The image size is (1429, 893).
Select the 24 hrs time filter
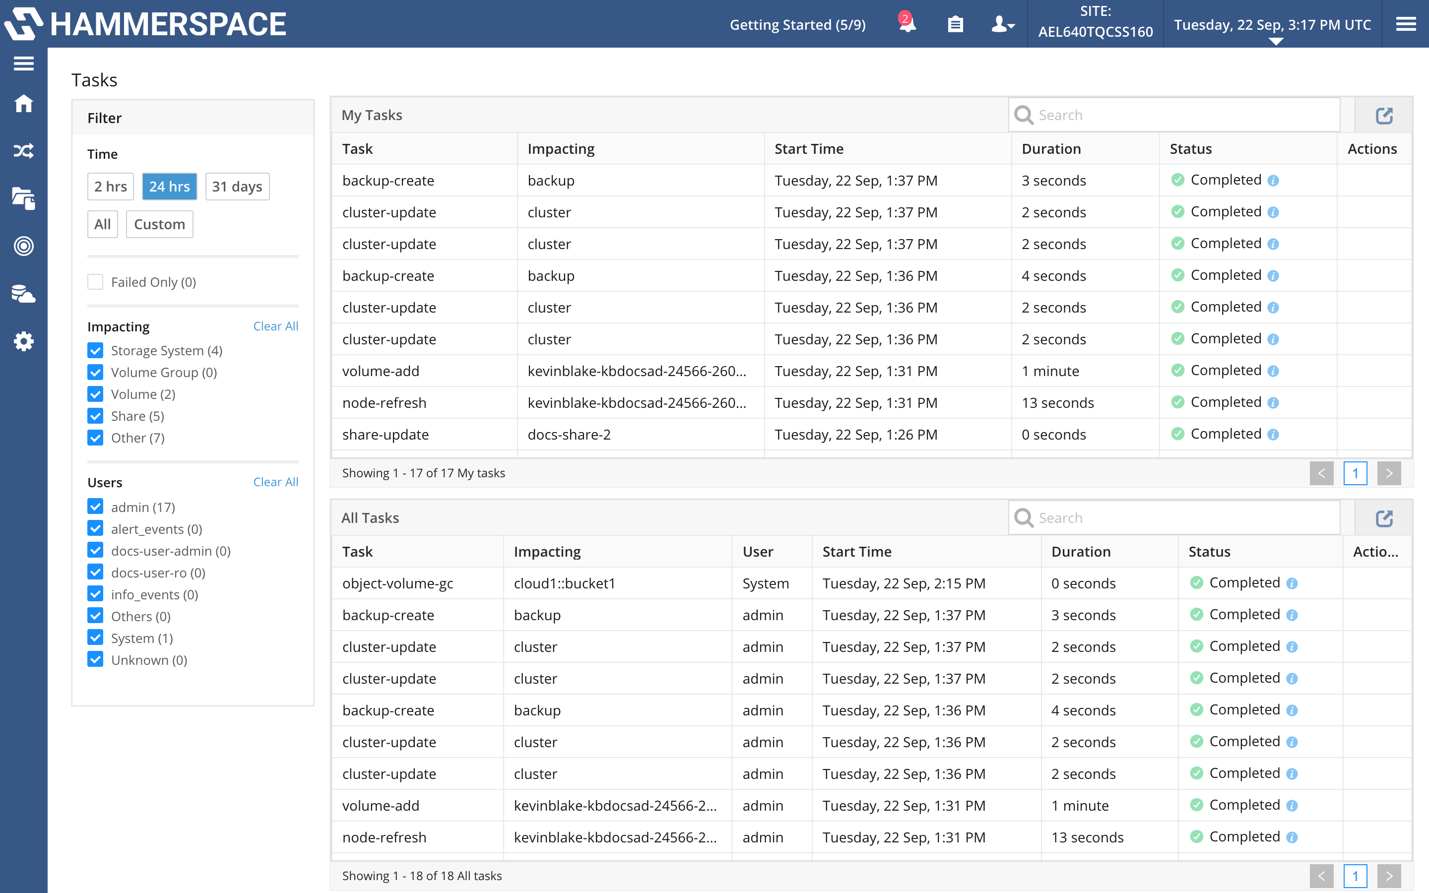170,187
